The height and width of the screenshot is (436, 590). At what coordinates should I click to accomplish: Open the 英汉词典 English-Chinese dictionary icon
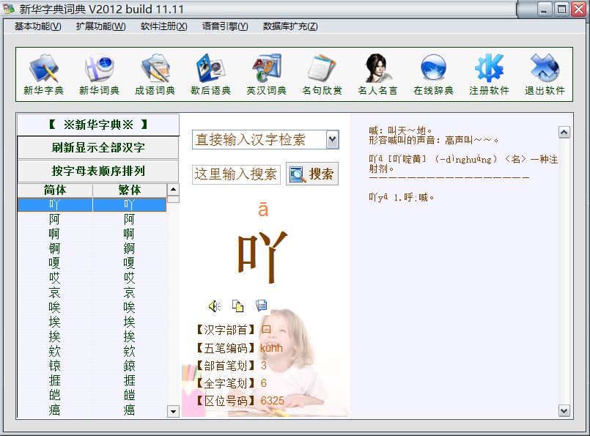click(x=266, y=74)
